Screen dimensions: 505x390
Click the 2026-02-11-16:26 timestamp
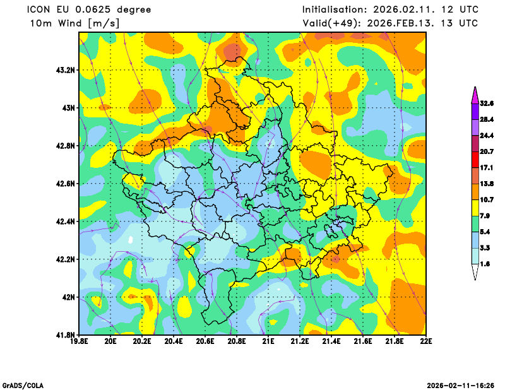[x=461, y=385]
